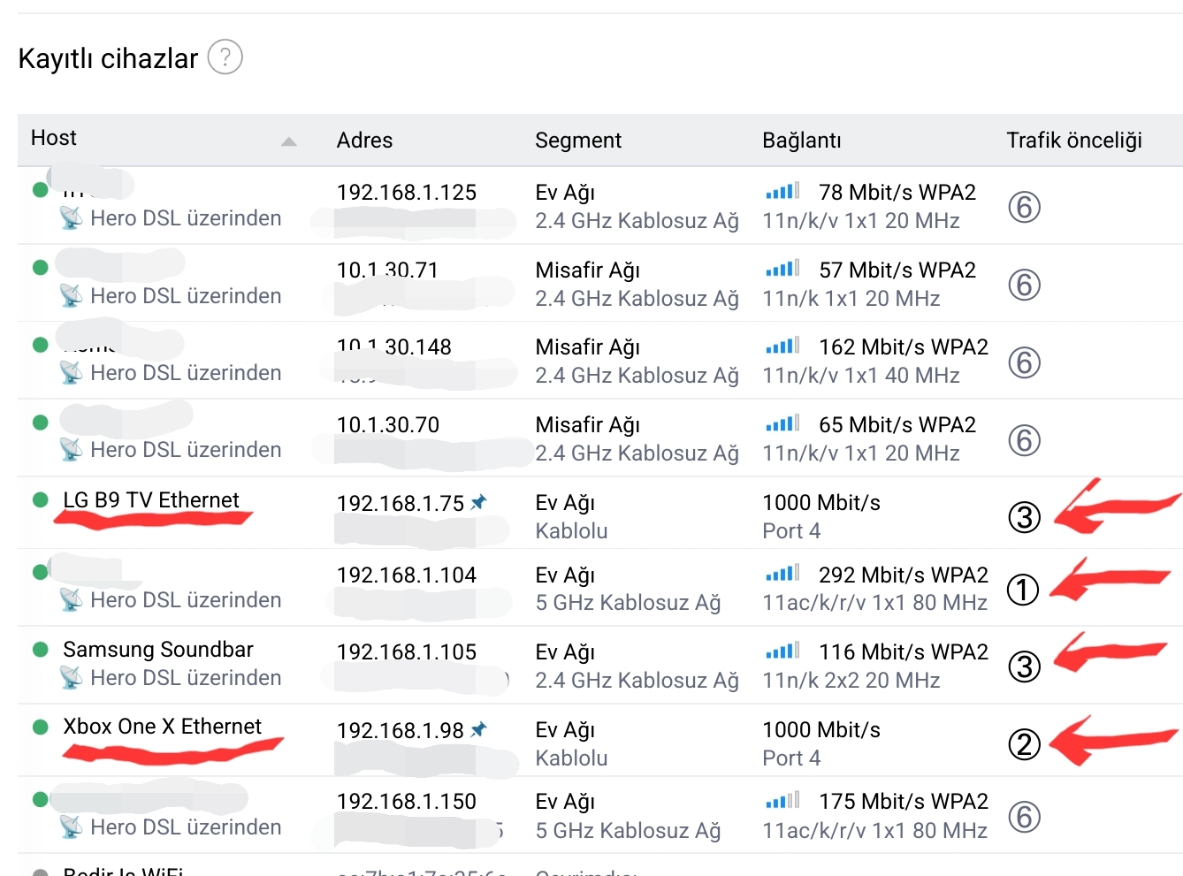Click satellite icon in 192.168.1.104 row
The height and width of the screenshot is (876, 1183).
click(x=71, y=600)
